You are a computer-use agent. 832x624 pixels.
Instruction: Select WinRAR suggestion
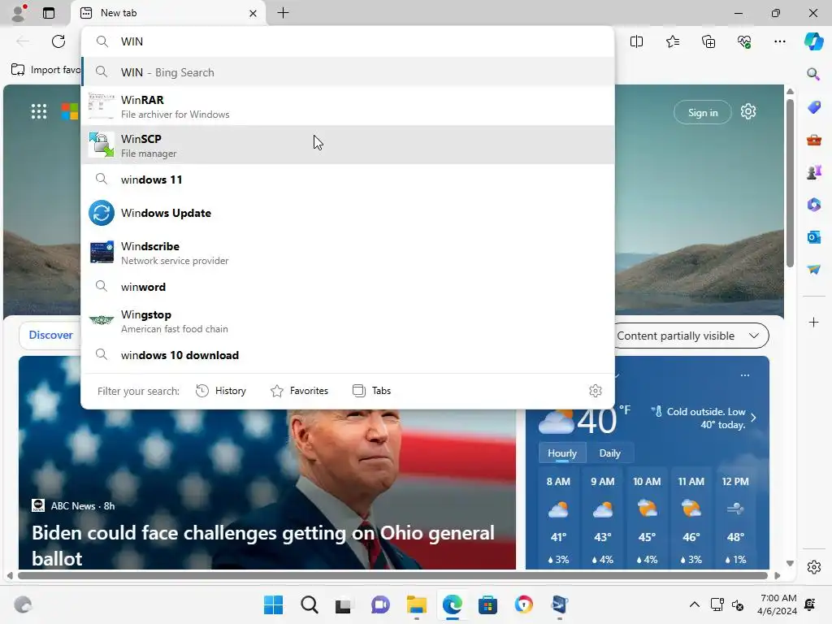coord(348,106)
